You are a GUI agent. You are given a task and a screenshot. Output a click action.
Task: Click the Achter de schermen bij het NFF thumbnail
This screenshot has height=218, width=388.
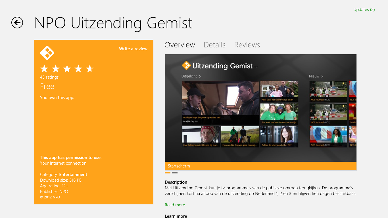click(x=279, y=137)
